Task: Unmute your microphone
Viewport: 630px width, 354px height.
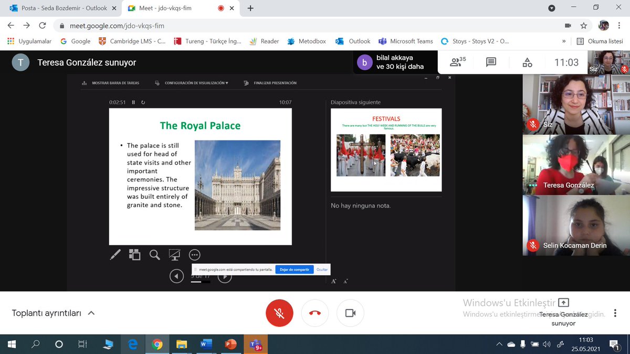Action: point(279,313)
